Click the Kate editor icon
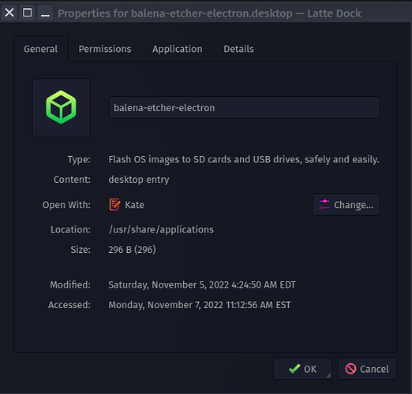The height and width of the screenshot is (394, 412). pyautogui.click(x=114, y=205)
